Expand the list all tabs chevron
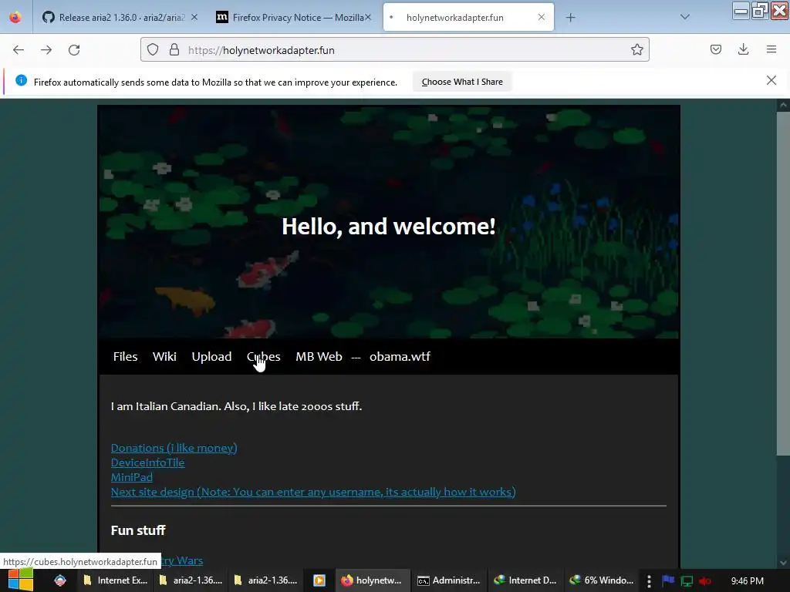This screenshot has height=592, width=790. click(x=685, y=17)
